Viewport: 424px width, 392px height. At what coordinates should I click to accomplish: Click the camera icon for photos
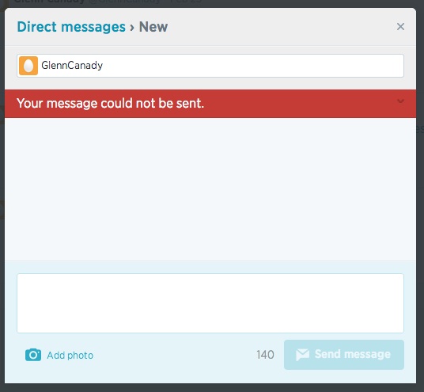pyautogui.click(x=33, y=355)
